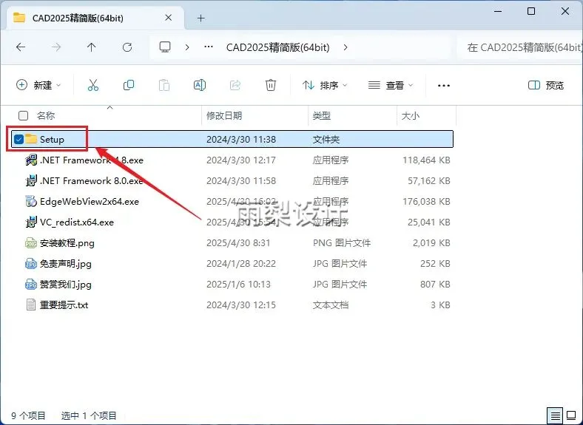Image resolution: width=583 pixels, height=425 pixels.
Task: Go up one folder level
Action: (92, 47)
